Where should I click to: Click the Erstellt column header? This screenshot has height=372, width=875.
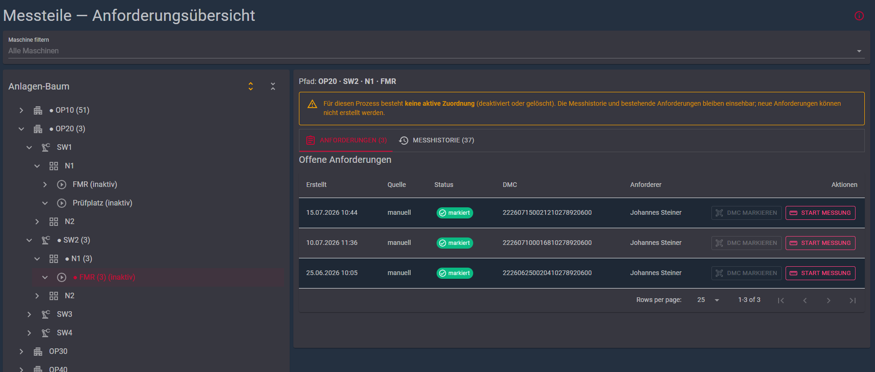click(x=317, y=185)
